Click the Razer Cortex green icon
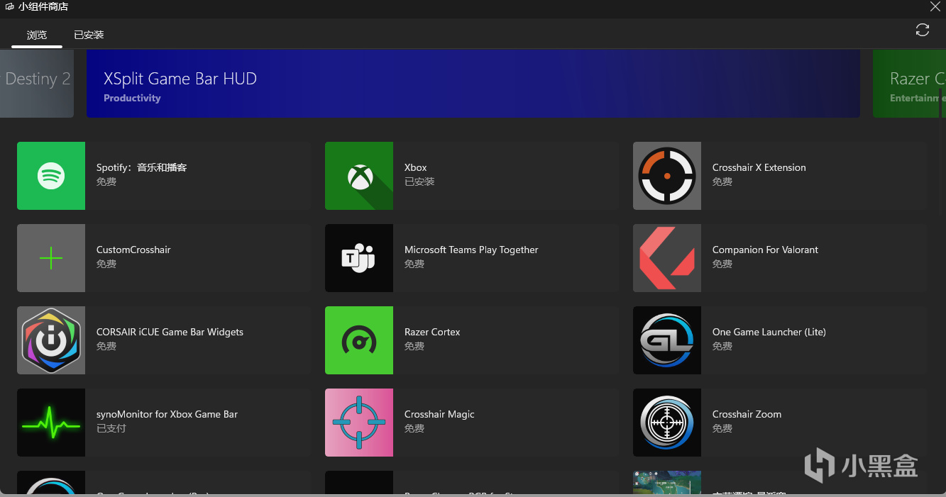The width and height of the screenshot is (946, 497). coord(359,340)
